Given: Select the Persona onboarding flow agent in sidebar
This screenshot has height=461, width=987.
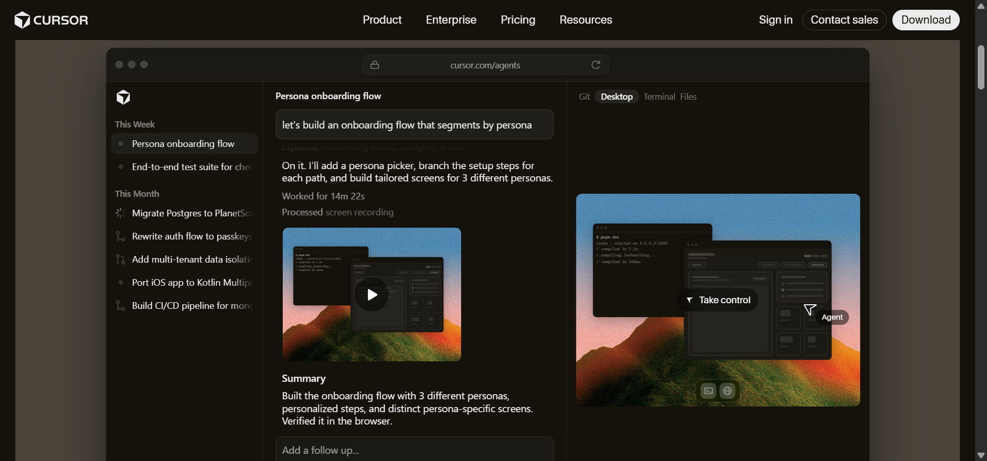Looking at the screenshot, I should coord(185,143).
